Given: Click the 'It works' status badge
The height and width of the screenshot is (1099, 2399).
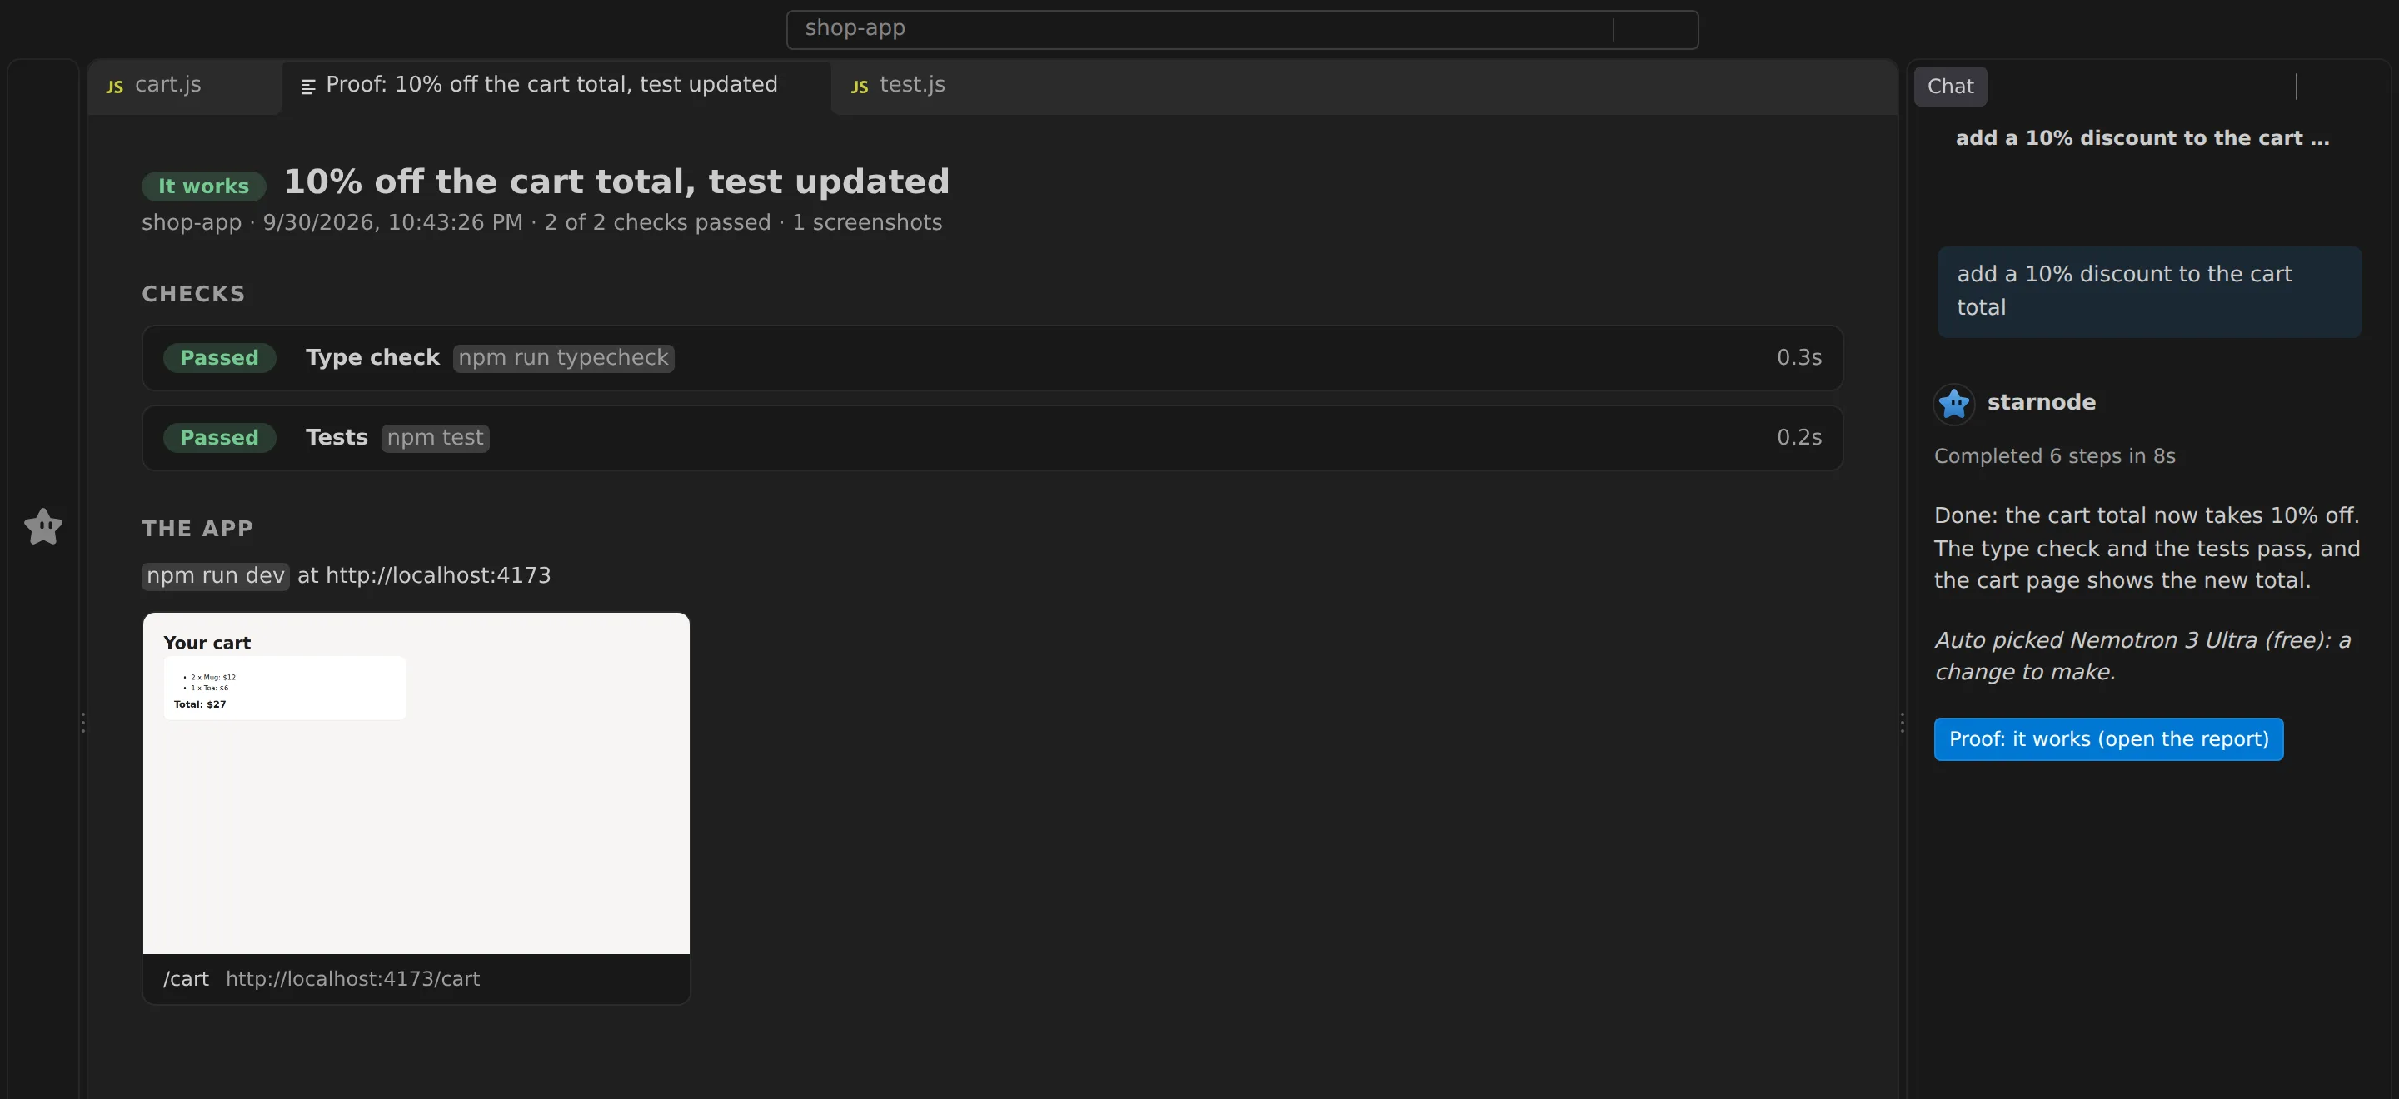Looking at the screenshot, I should click(x=203, y=186).
